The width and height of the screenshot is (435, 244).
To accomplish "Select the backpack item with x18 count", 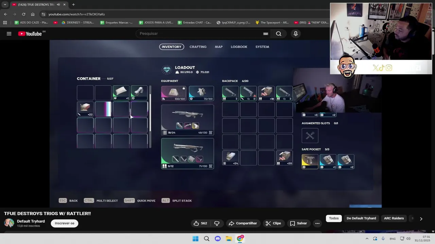I will tap(266, 93).
